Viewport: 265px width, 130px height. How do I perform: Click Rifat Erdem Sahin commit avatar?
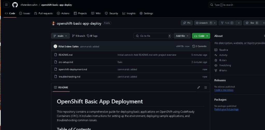point(55,46)
